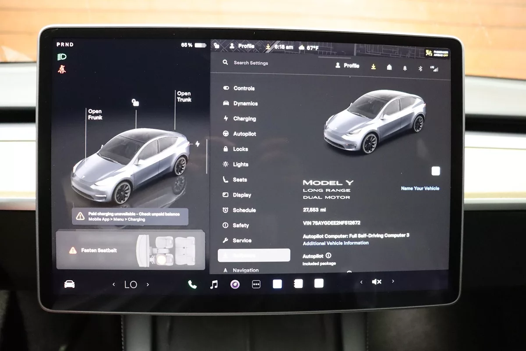Image resolution: width=526 pixels, height=351 pixels.
Task: Toggle the charge port lightning icon
Action: 197,144
